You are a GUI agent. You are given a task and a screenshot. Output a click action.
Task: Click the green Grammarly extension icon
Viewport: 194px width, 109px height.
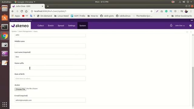[166, 11]
